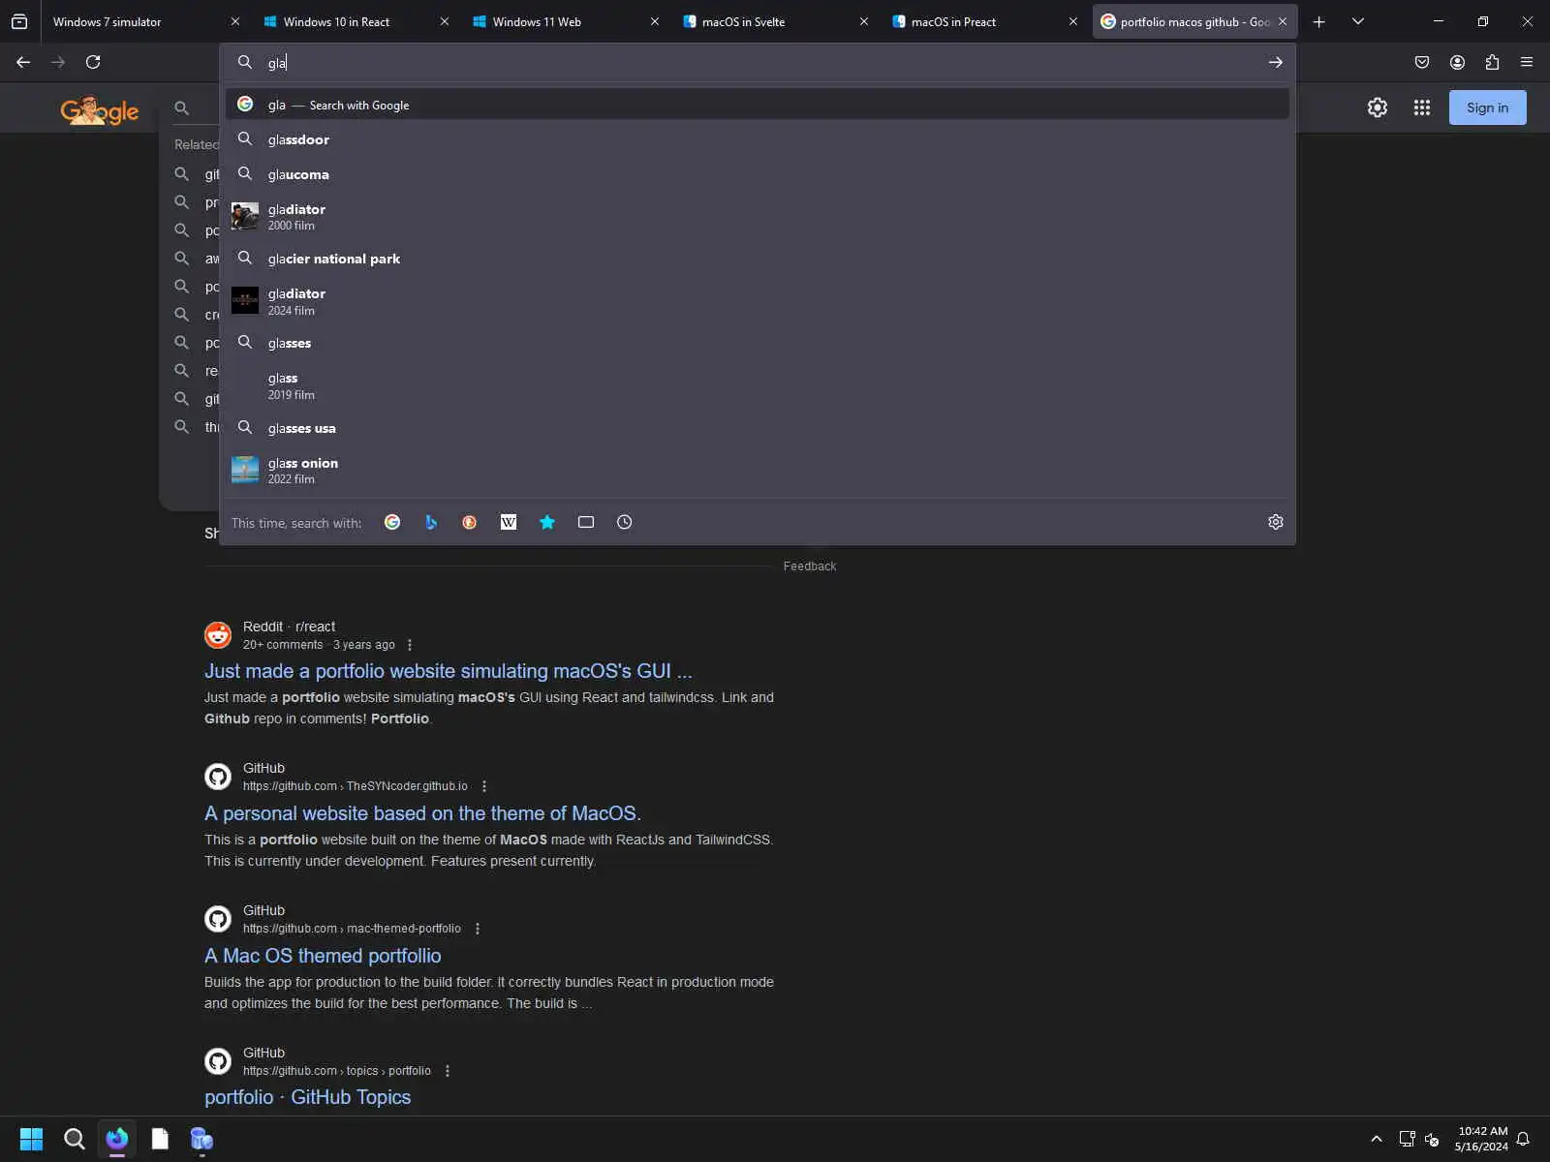Open a new browser tab
This screenshot has height=1162, width=1550.
(1318, 21)
